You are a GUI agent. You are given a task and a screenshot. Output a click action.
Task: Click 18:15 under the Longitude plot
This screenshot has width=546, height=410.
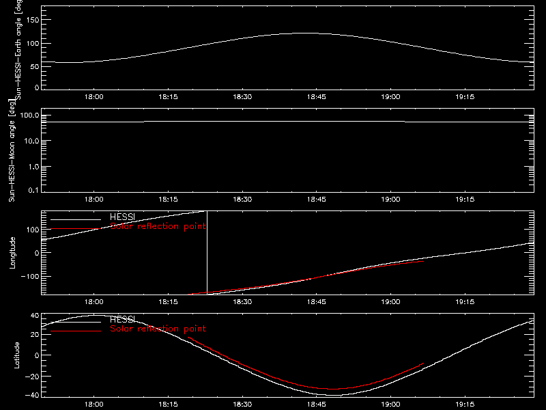tap(168, 302)
